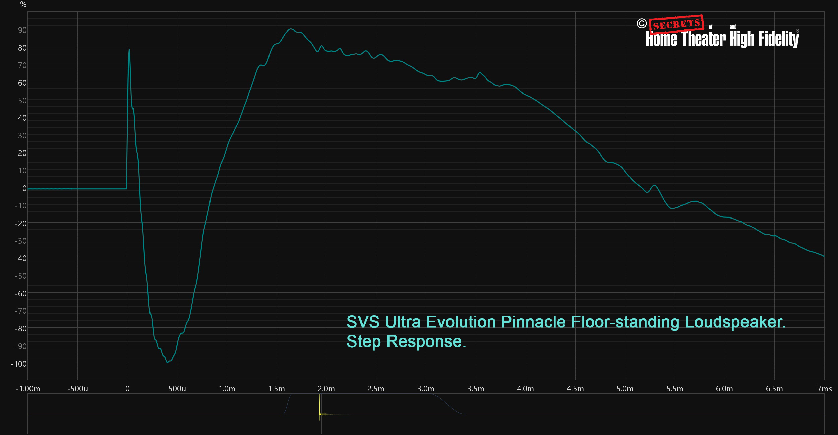
Task: Click the '-80' vertical axis label
Action: click(21, 329)
